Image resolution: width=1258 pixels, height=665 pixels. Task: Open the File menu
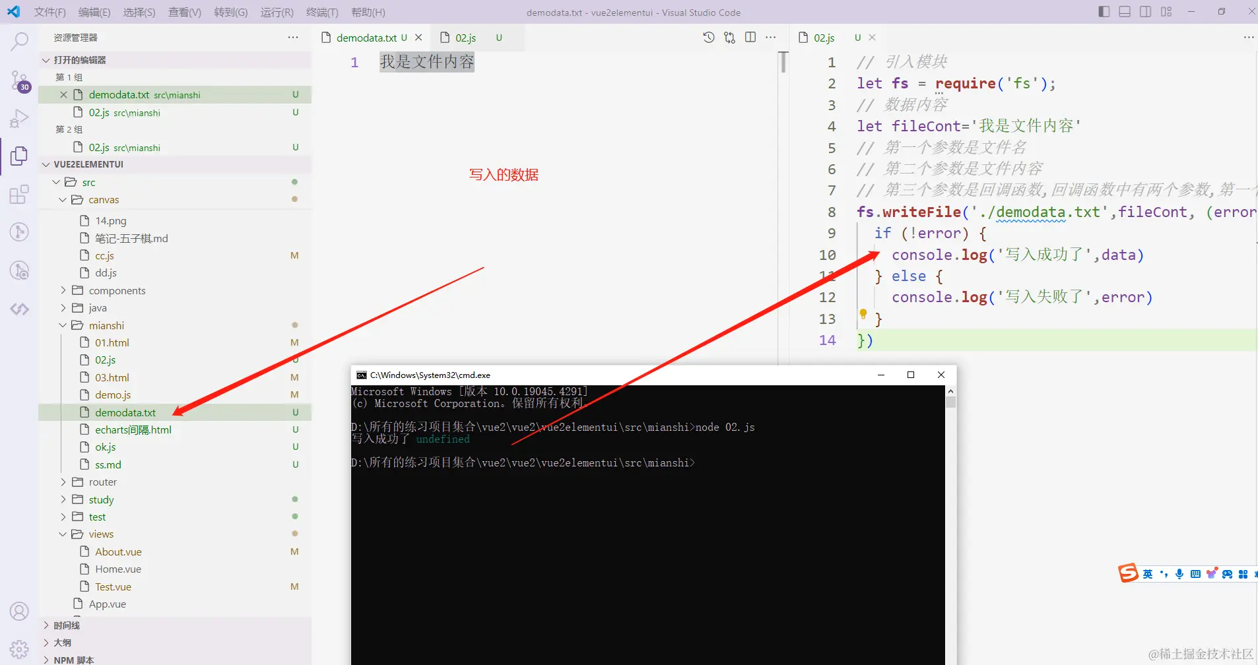tap(50, 12)
